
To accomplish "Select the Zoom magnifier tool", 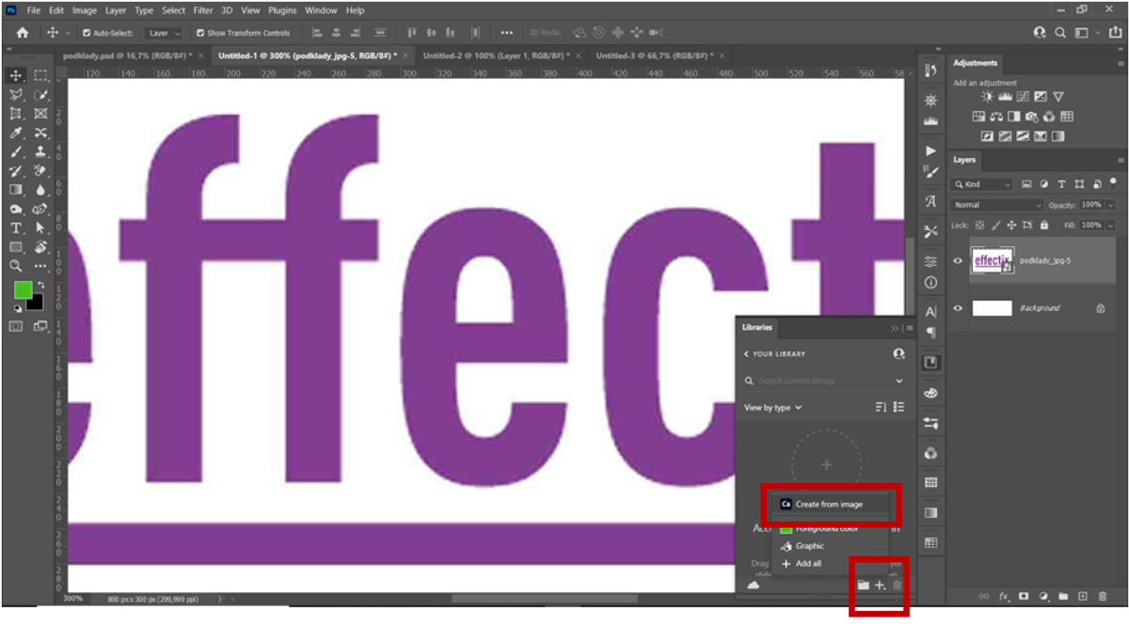I will pyautogui.click(x=16, y=267).
